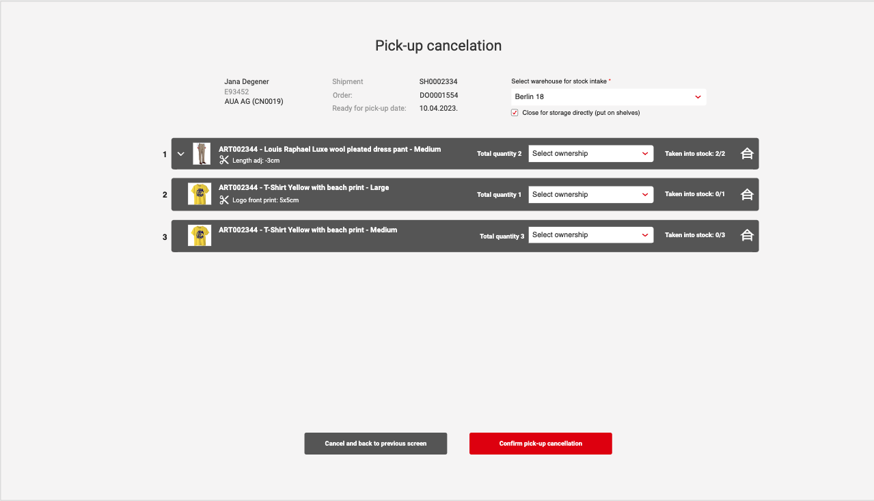Select the Louis Raphael dress pant title

(329, 149)
